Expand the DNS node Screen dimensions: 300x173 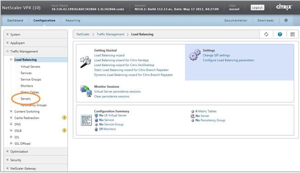pos(11,124)
